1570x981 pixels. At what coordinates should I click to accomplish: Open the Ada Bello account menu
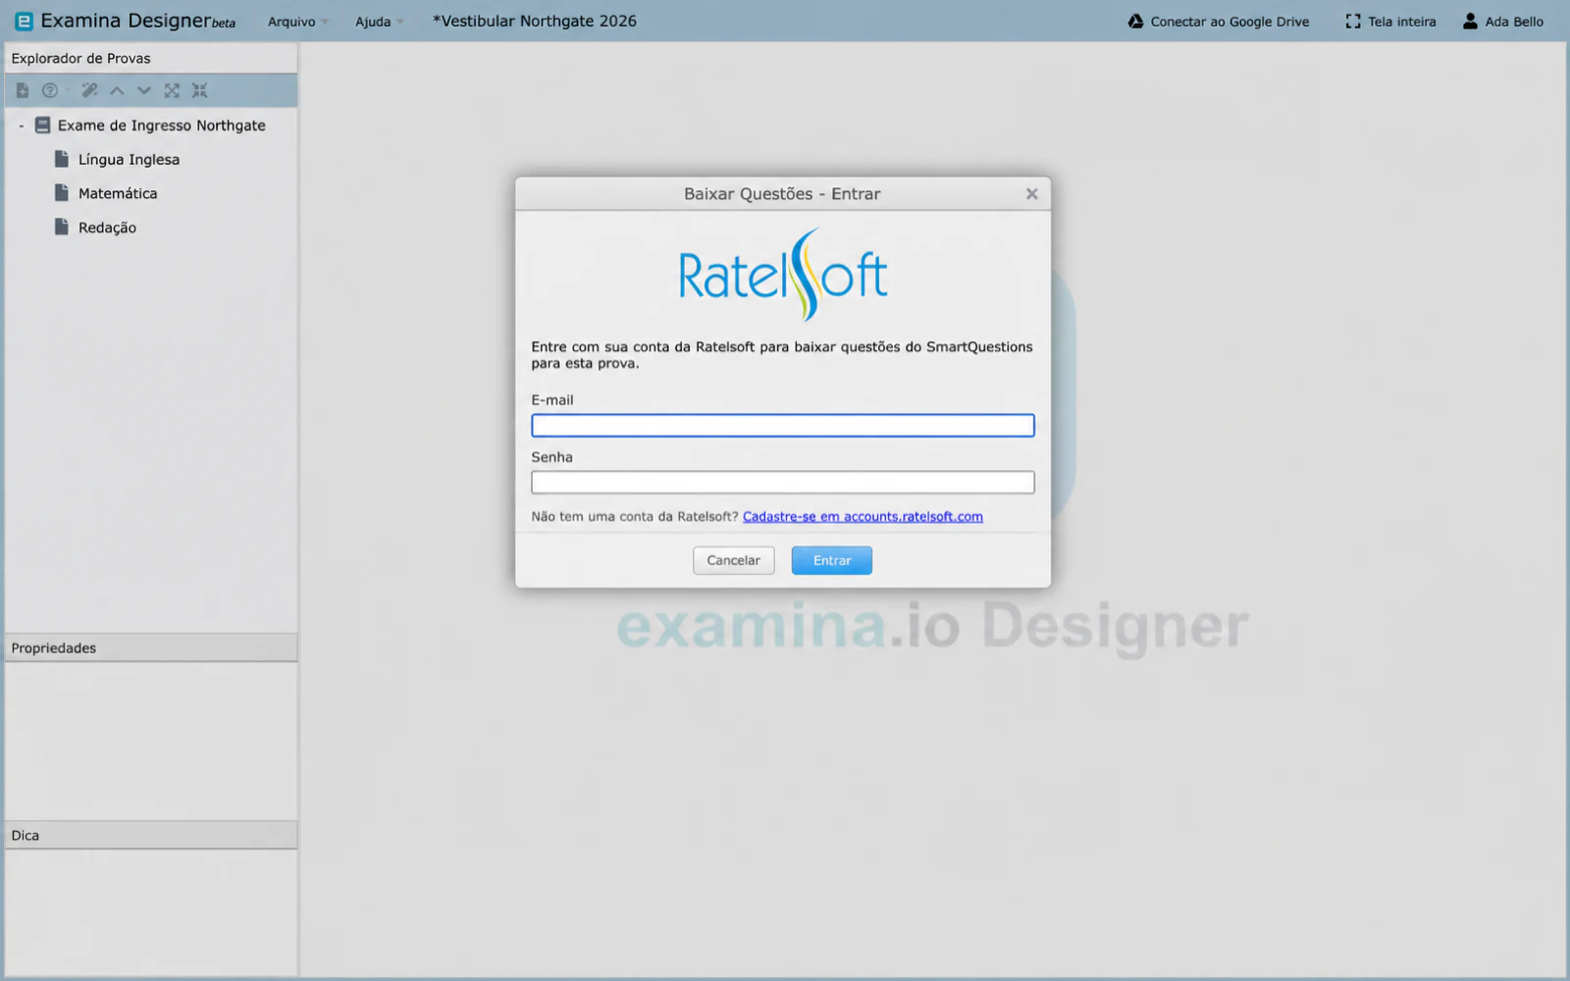[1514, 22]
